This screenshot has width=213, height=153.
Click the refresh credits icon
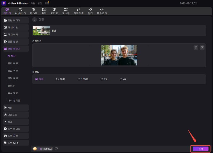pos(56,149)
